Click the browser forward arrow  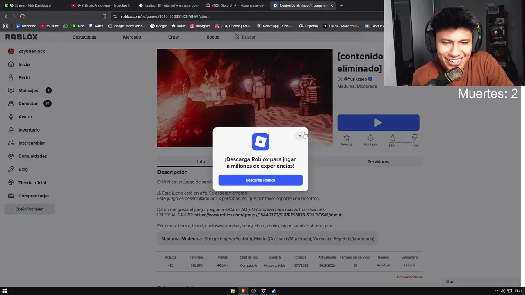click(x=14, y=16)
